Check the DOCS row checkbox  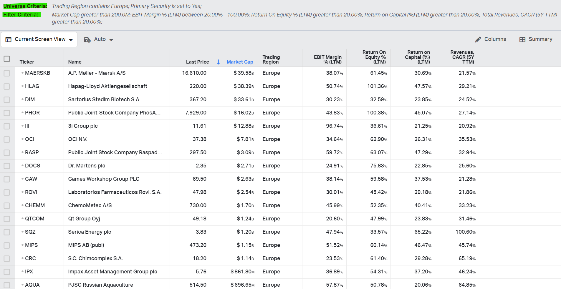[x=7, y=166]
